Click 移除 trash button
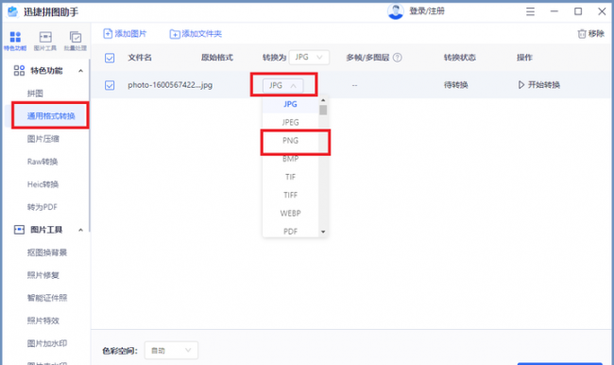The width and height of the screenshot is (614, 365). (591, 34)
